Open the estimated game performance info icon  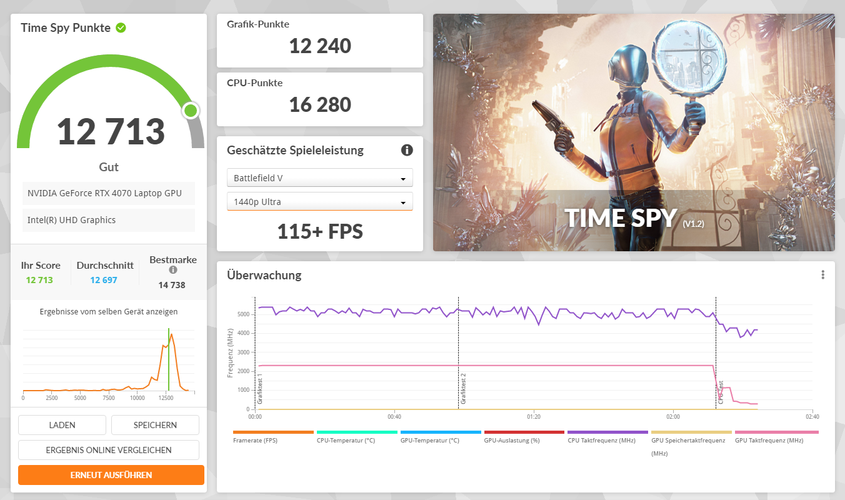click(407, 150)
